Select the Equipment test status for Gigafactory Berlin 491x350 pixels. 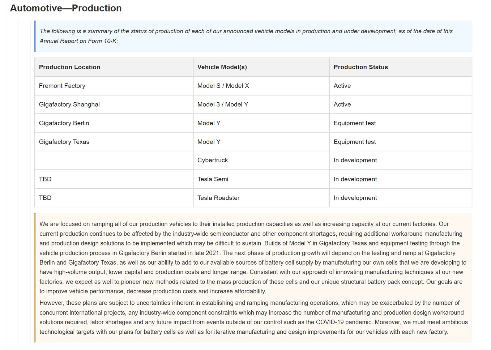tap(355, 123)
